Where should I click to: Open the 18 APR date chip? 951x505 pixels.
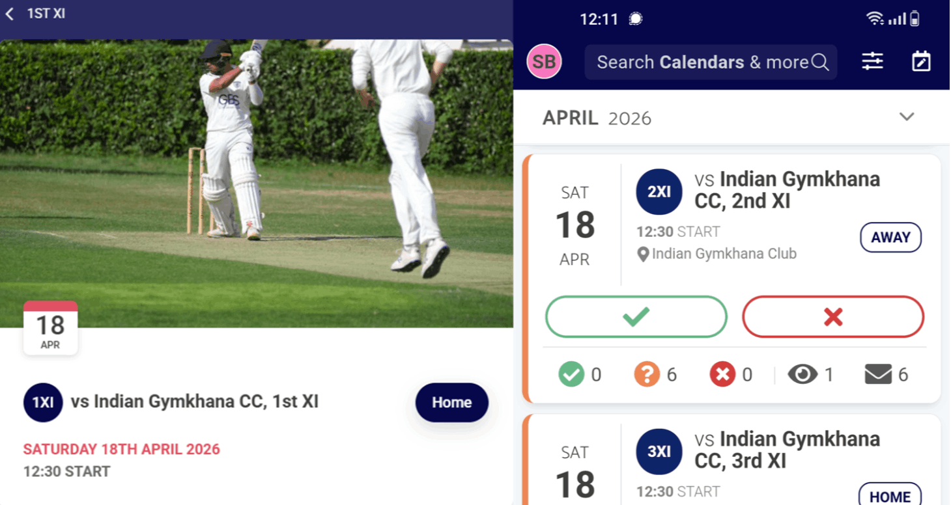(x=51, y=327)
